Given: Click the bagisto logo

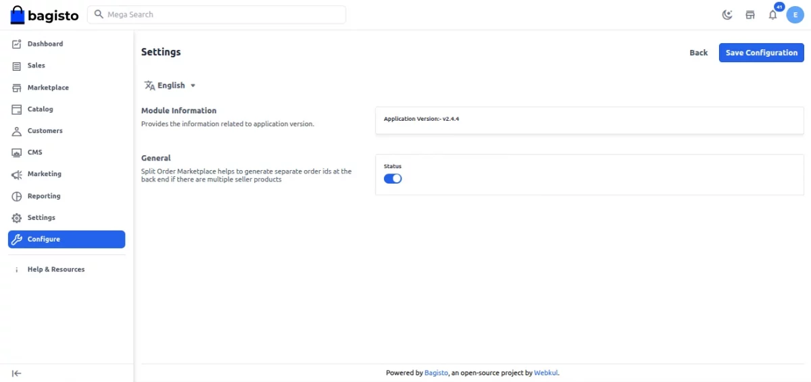Looking at the screenshot, I should (45, 15).
